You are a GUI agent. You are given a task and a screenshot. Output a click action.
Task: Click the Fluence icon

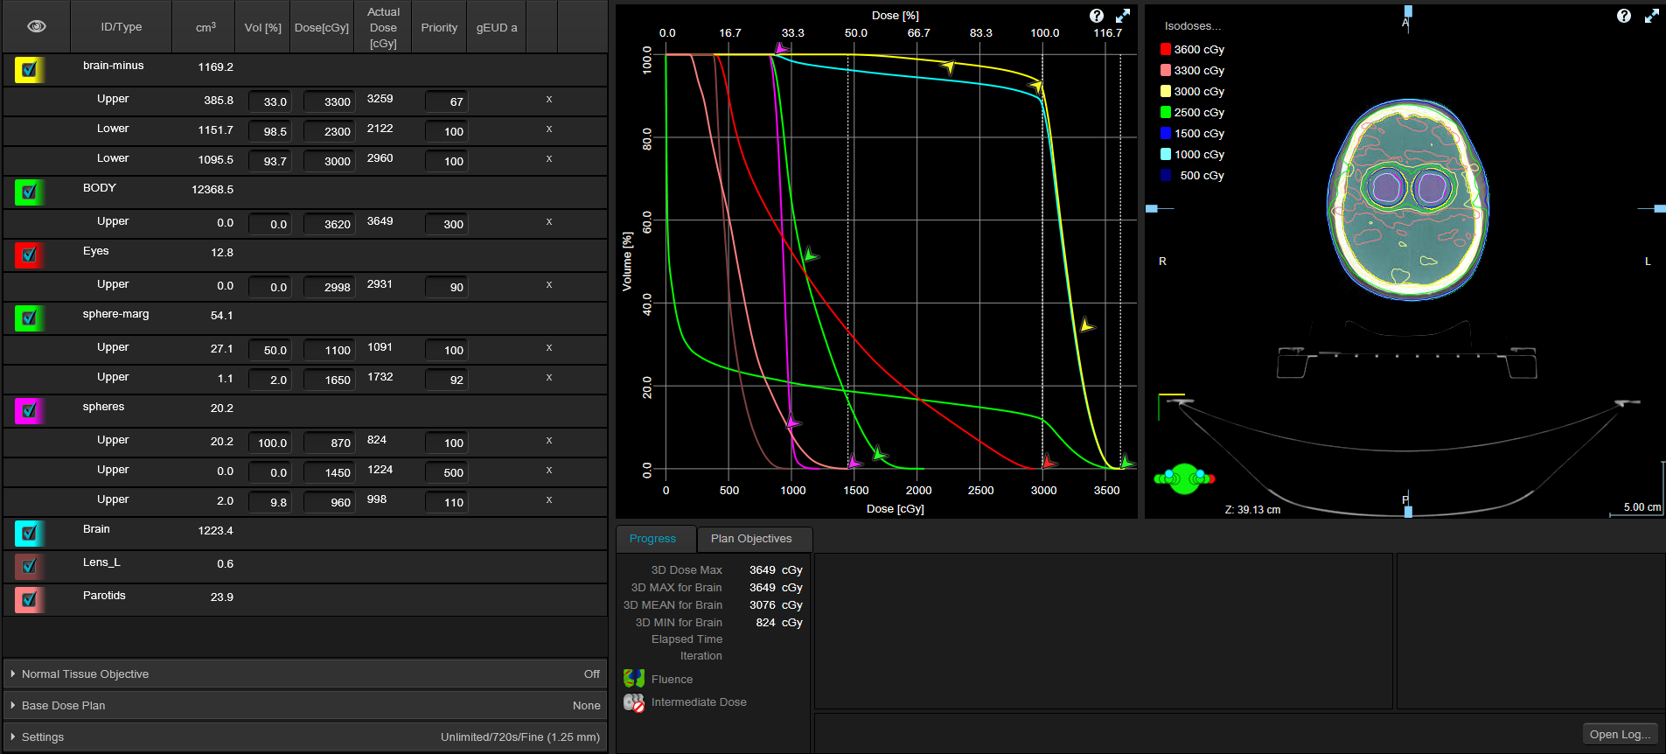[x=634, y=679]
